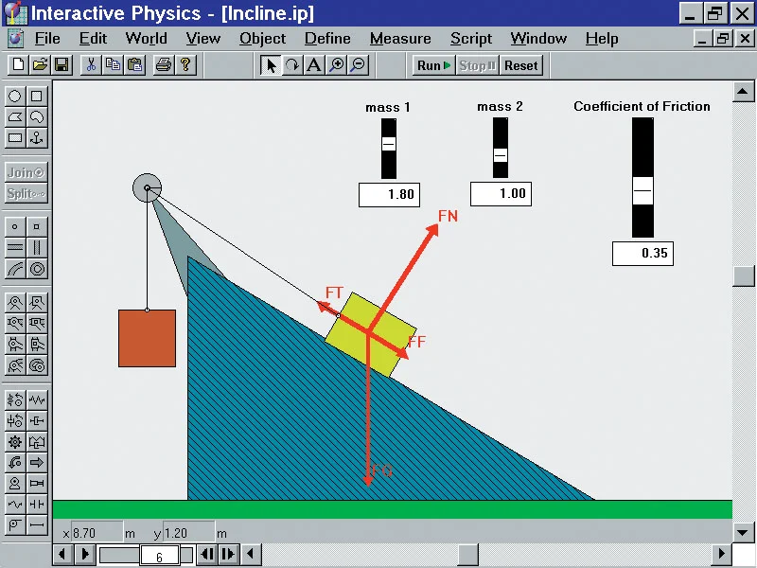The image size is (757, 568).
Task: Open the Measure menu
Action: (400, 39)
